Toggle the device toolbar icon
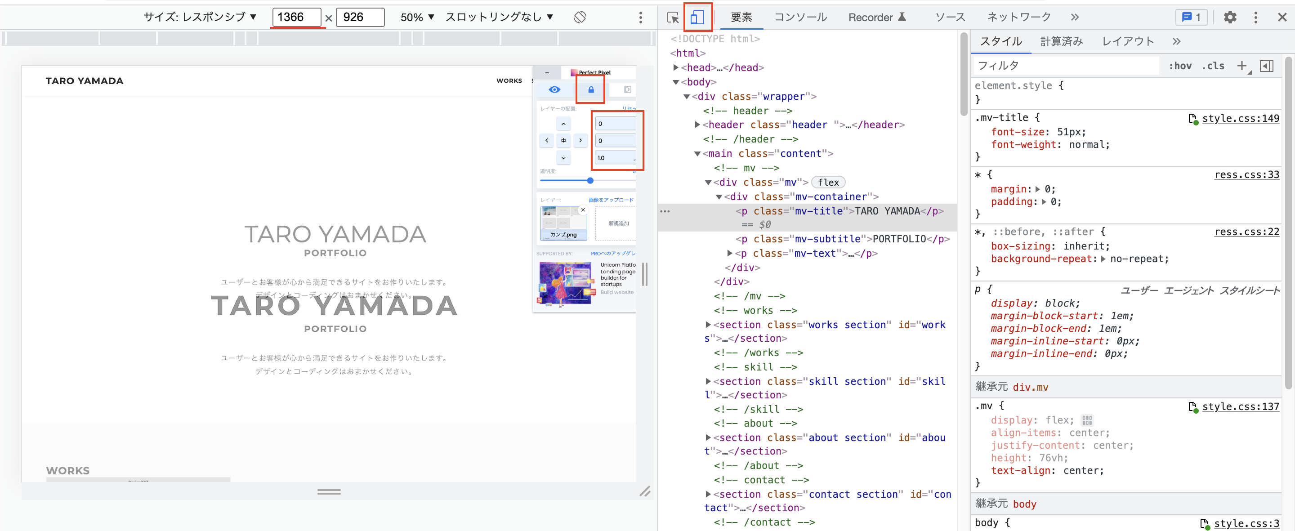Image resolution: width=1295 pixels, height=531 pixels. [697, 18]
